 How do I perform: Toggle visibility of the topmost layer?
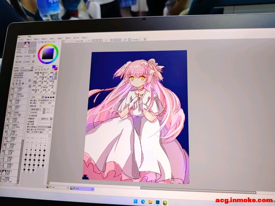13,89
